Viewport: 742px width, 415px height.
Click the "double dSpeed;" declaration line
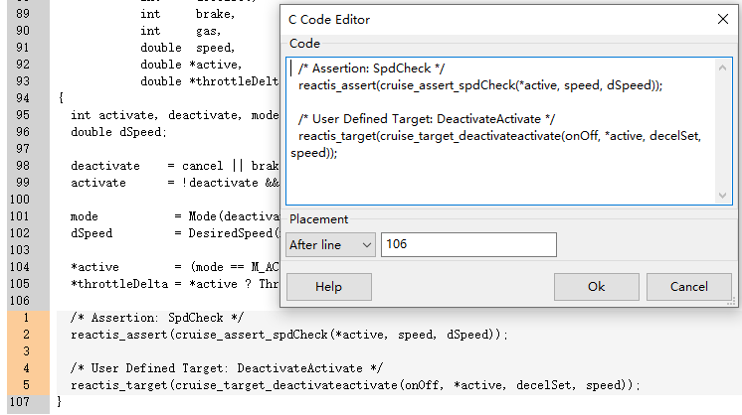tap(119, 132)
